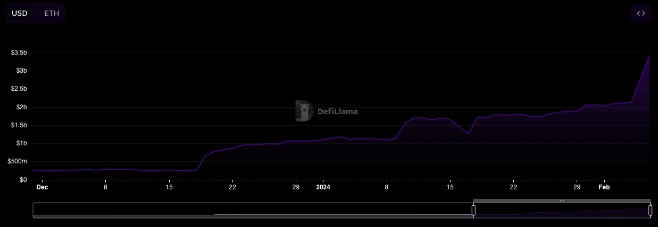Click the mid-January dip on the chart line
658x227 pixels.
468,134
